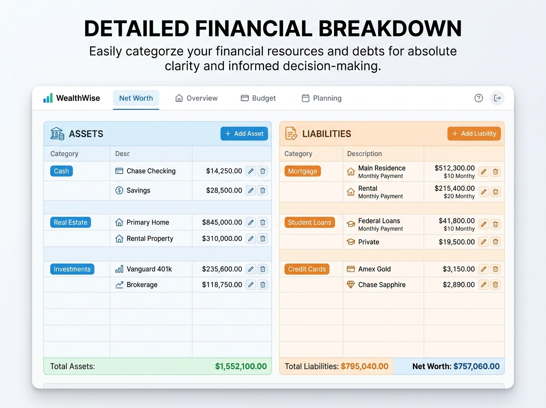Open the Budget tab

point(258,98)
